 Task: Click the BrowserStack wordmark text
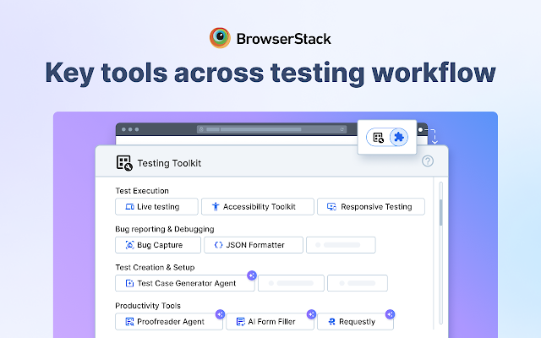click(x=284, y=39)
